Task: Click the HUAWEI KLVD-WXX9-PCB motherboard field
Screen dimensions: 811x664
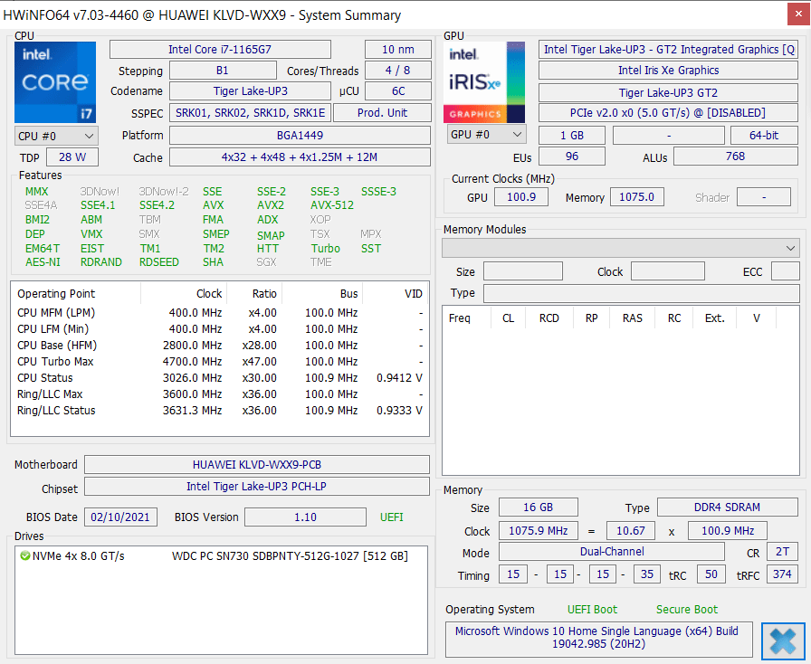Action: (256, 465)
